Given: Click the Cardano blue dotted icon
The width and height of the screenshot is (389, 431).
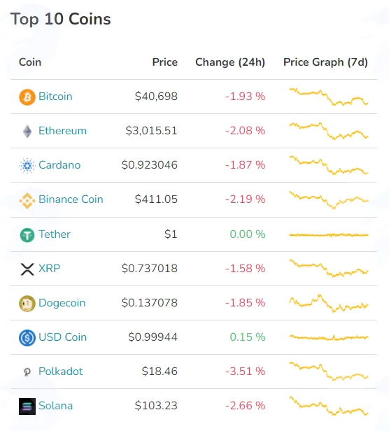Looking at the screenshot, I should coord(27,166).
